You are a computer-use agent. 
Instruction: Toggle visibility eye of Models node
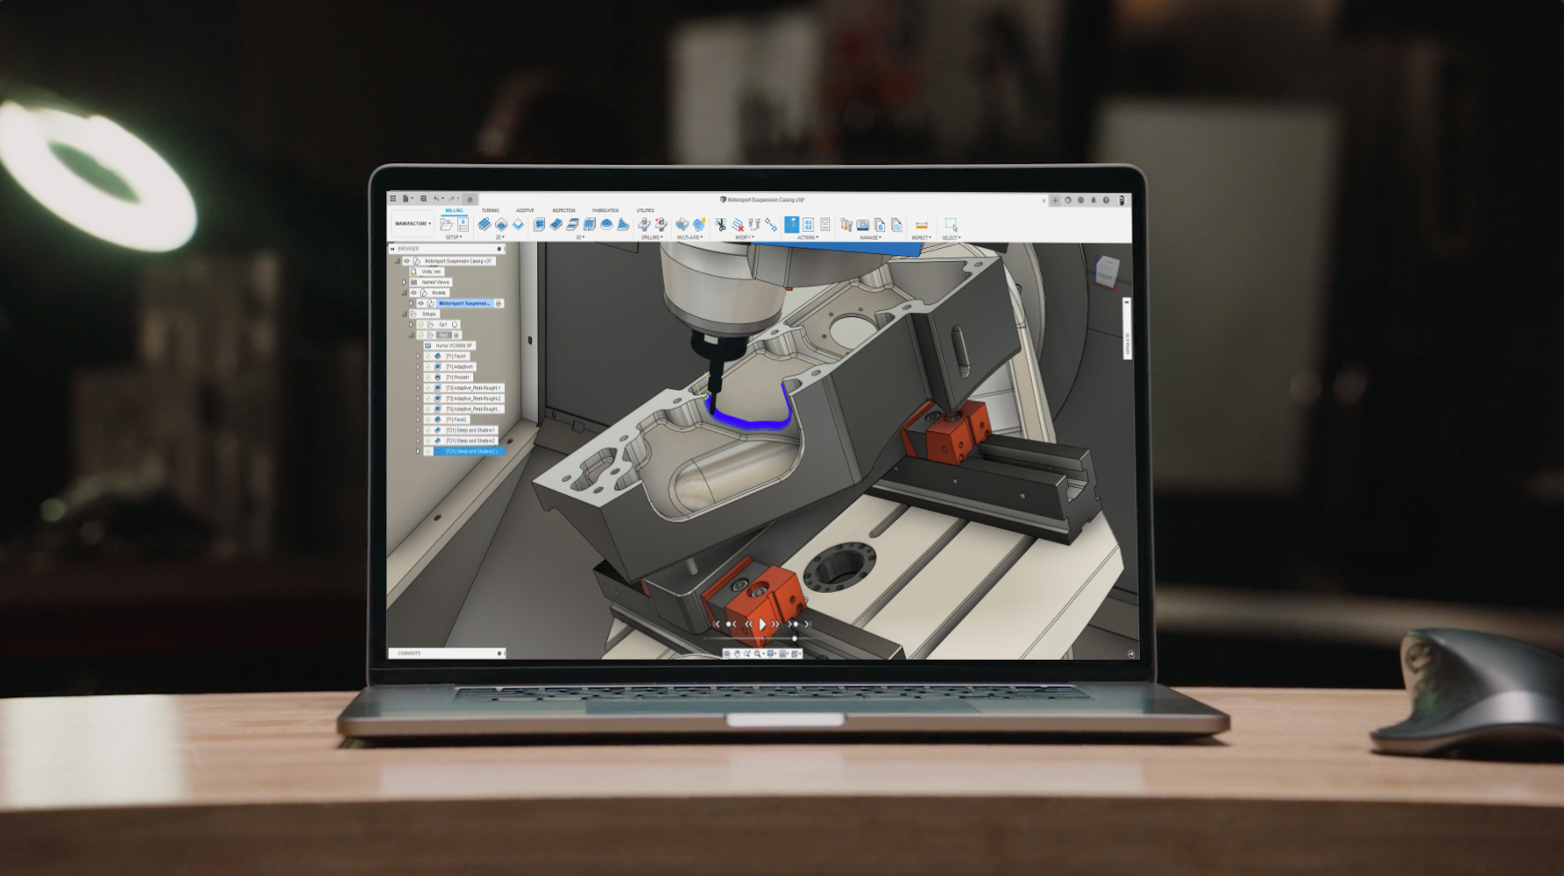pyautogui.click(x=414, y=293)
